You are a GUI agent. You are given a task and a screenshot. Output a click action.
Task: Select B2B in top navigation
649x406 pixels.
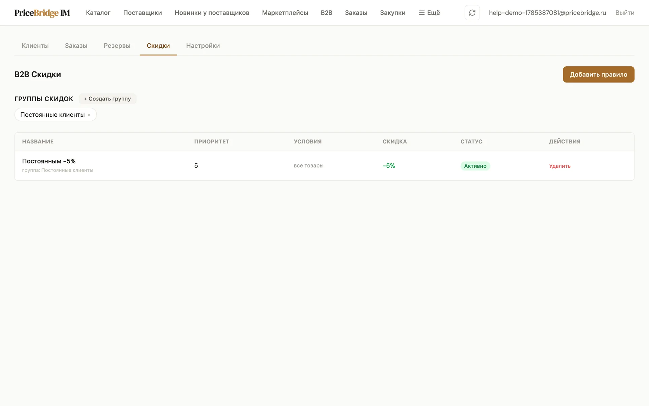pos(327,13)
